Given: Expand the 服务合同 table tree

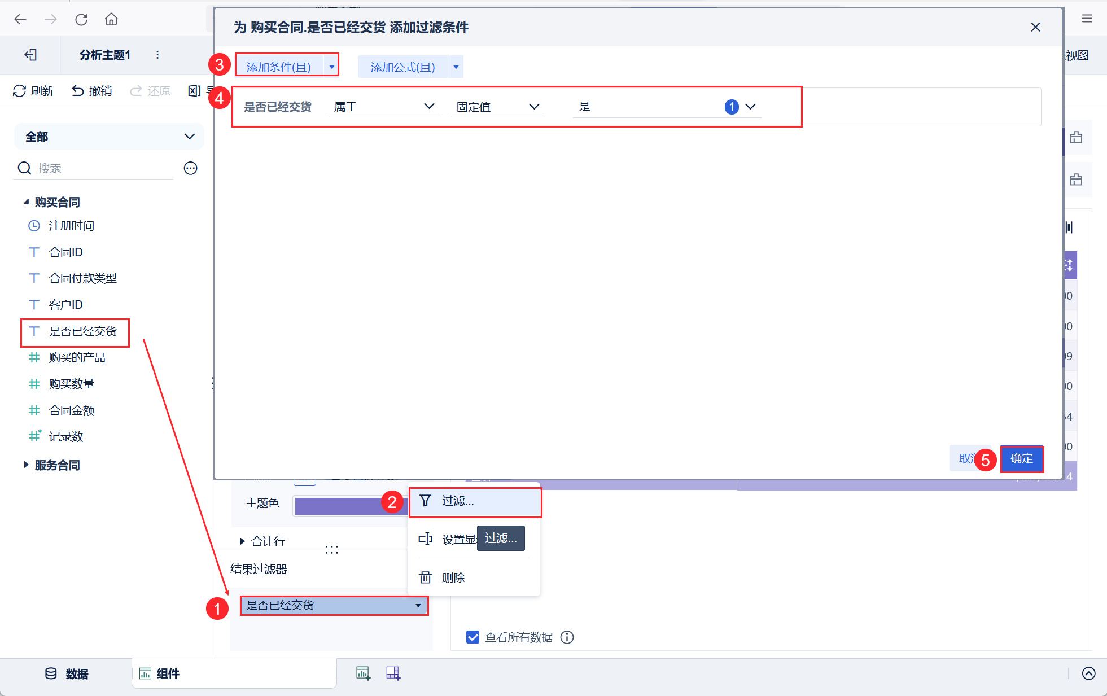Looking at the screenshot, I should click(26, 465).
